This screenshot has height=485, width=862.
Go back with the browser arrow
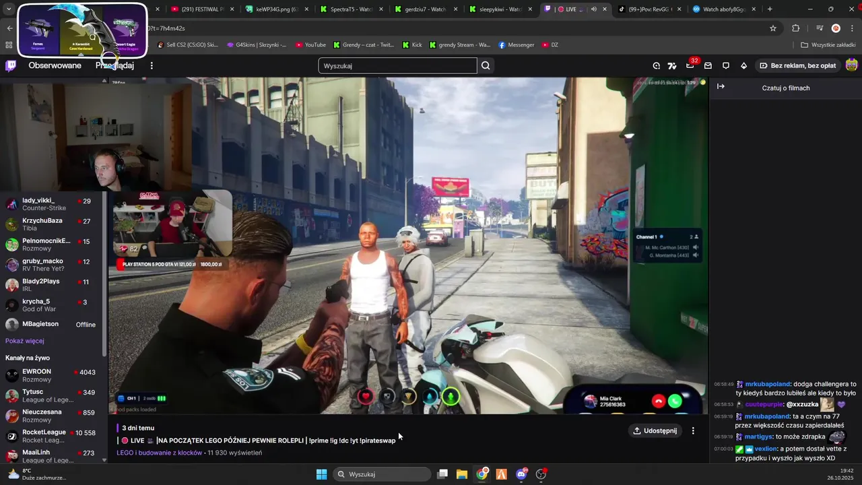(9, 28)
